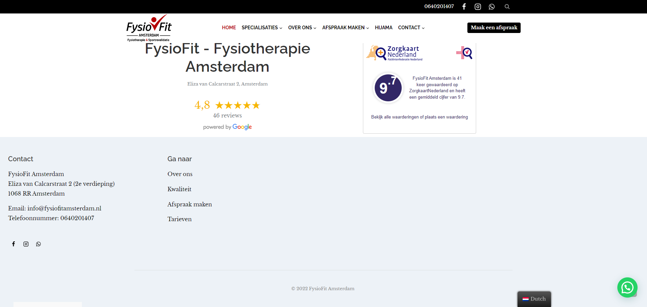Click powered by text under reviews
Screen dimensions: 647x307
pyautogui.click(x=217, y=127)
